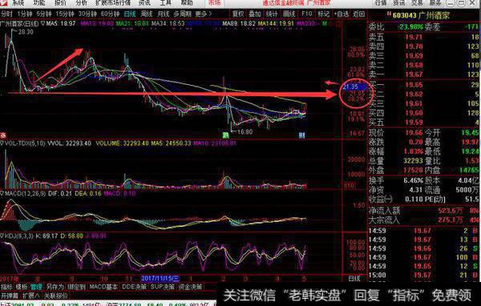Click stock title 603043 广州酒家
Viewport: 481px width, 306px height.
[421, 15]
